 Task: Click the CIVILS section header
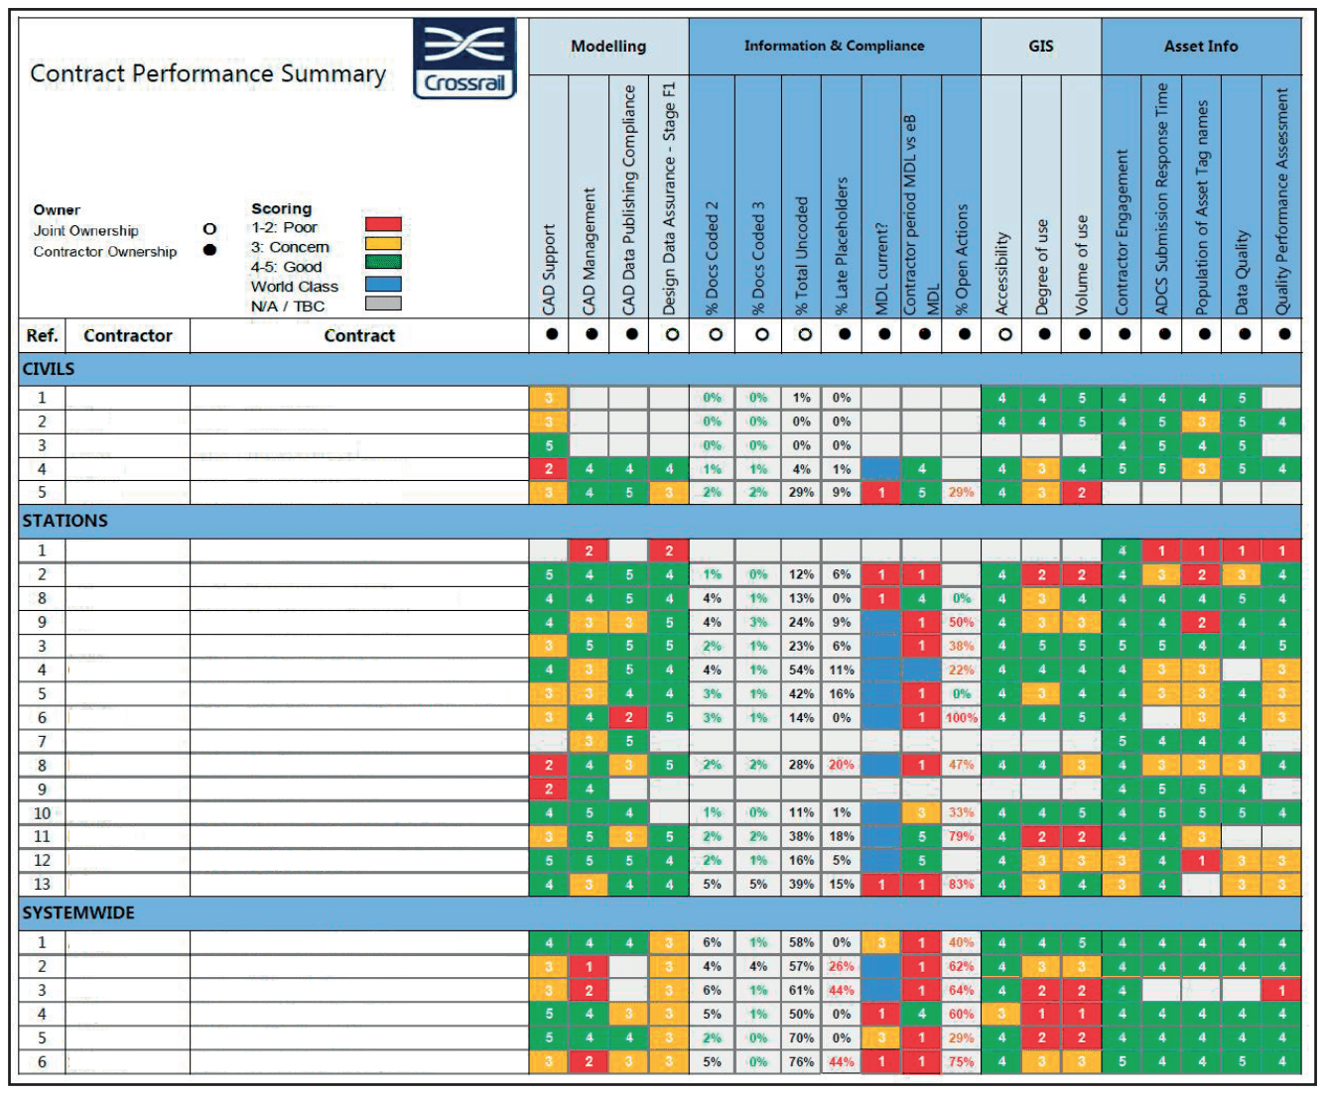pos(660,369)
